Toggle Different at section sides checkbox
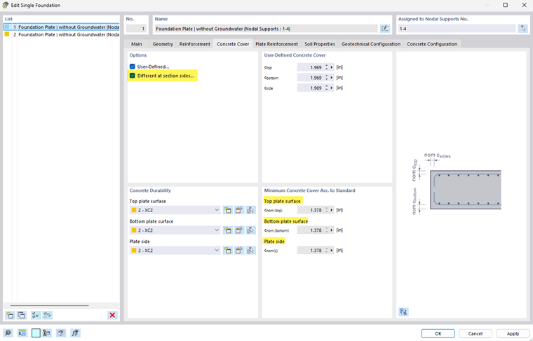The width and height of the screenshot is (533, 341). 133,76
